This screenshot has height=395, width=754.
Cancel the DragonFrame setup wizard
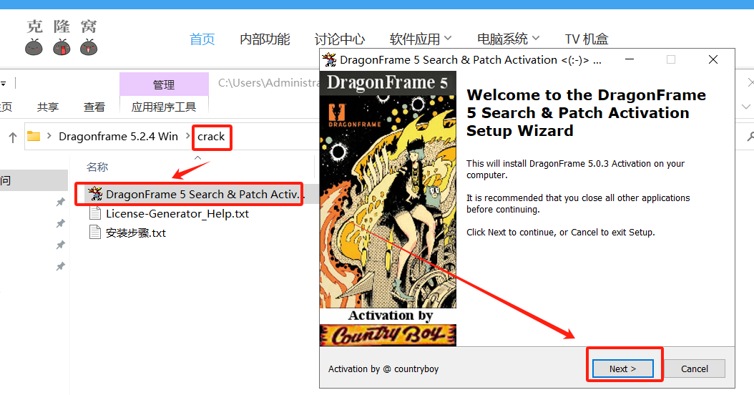[694, 369]
